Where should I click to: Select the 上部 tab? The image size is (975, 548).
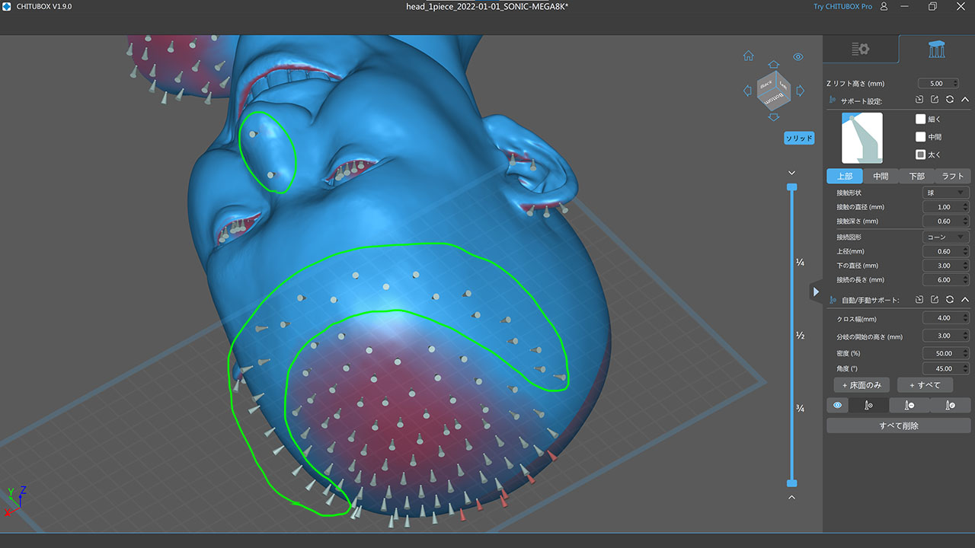[x=845, y=176]
